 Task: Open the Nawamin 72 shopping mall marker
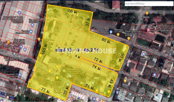(20, 75)
